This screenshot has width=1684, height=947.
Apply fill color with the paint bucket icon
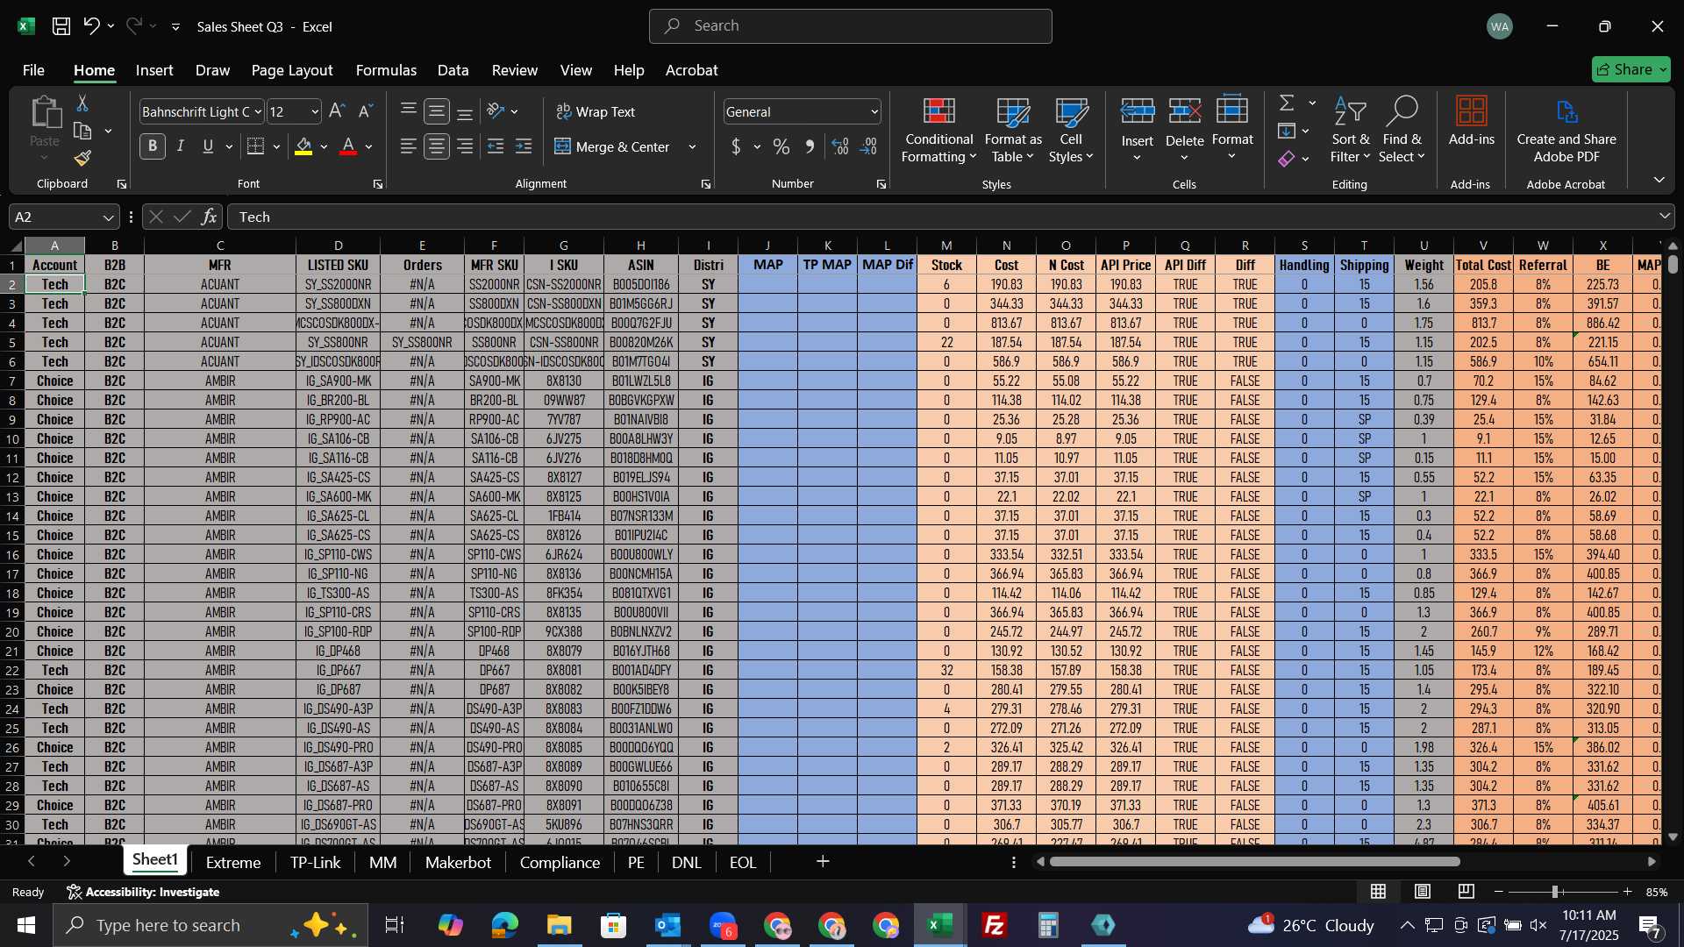(303, 146)
